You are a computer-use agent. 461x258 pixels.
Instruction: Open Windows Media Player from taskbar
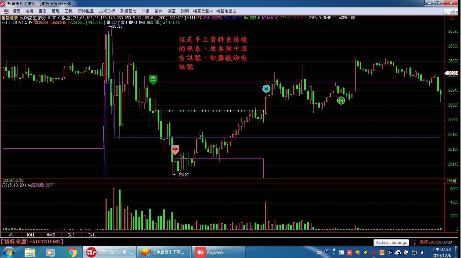coord(50,252)
